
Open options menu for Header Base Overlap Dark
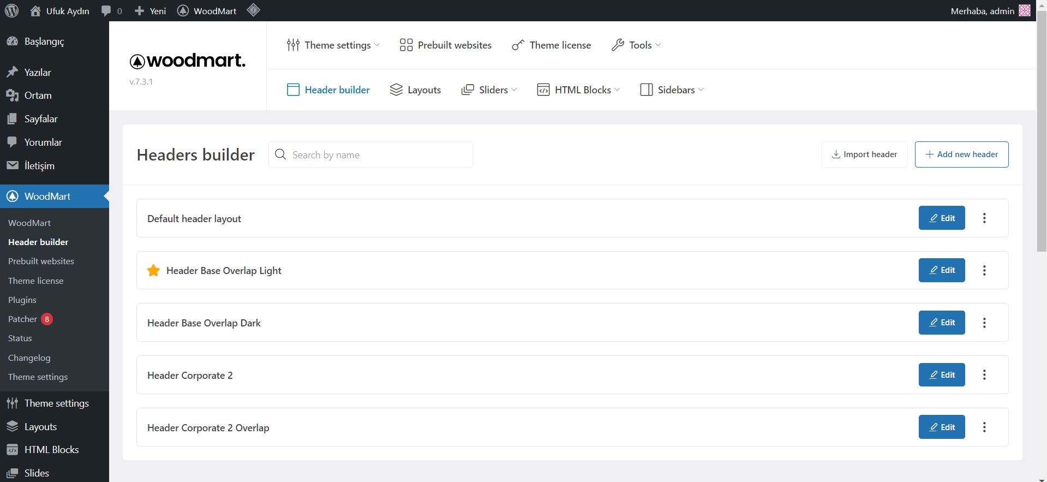(984, 323)
